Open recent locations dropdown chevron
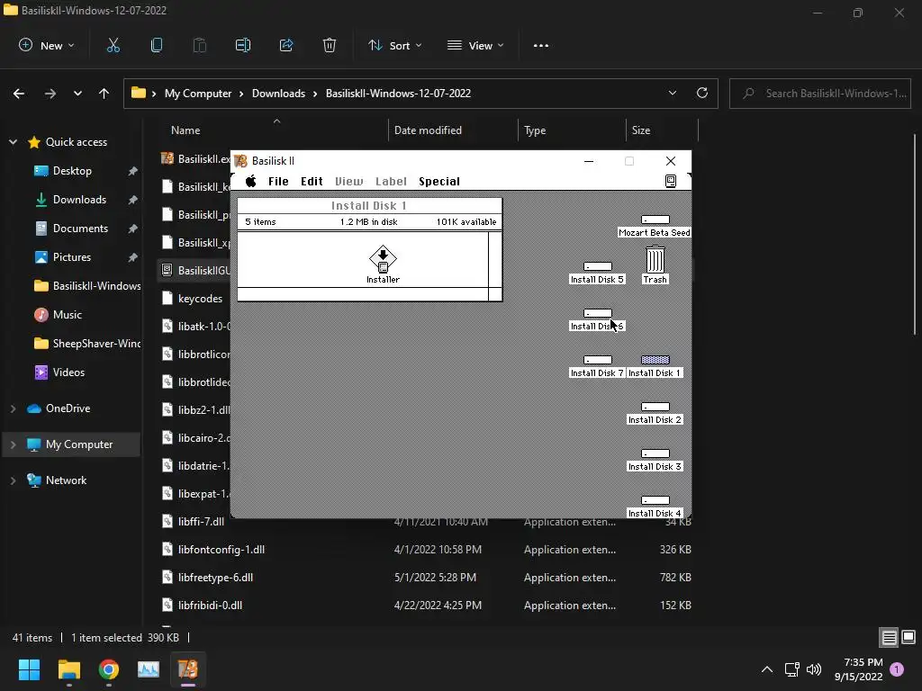 coord(77,94)
